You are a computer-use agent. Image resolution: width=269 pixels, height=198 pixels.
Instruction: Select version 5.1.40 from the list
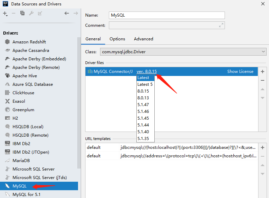[x=146, y=132]
